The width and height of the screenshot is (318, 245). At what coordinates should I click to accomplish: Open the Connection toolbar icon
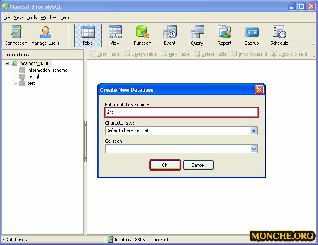[16, 35]
